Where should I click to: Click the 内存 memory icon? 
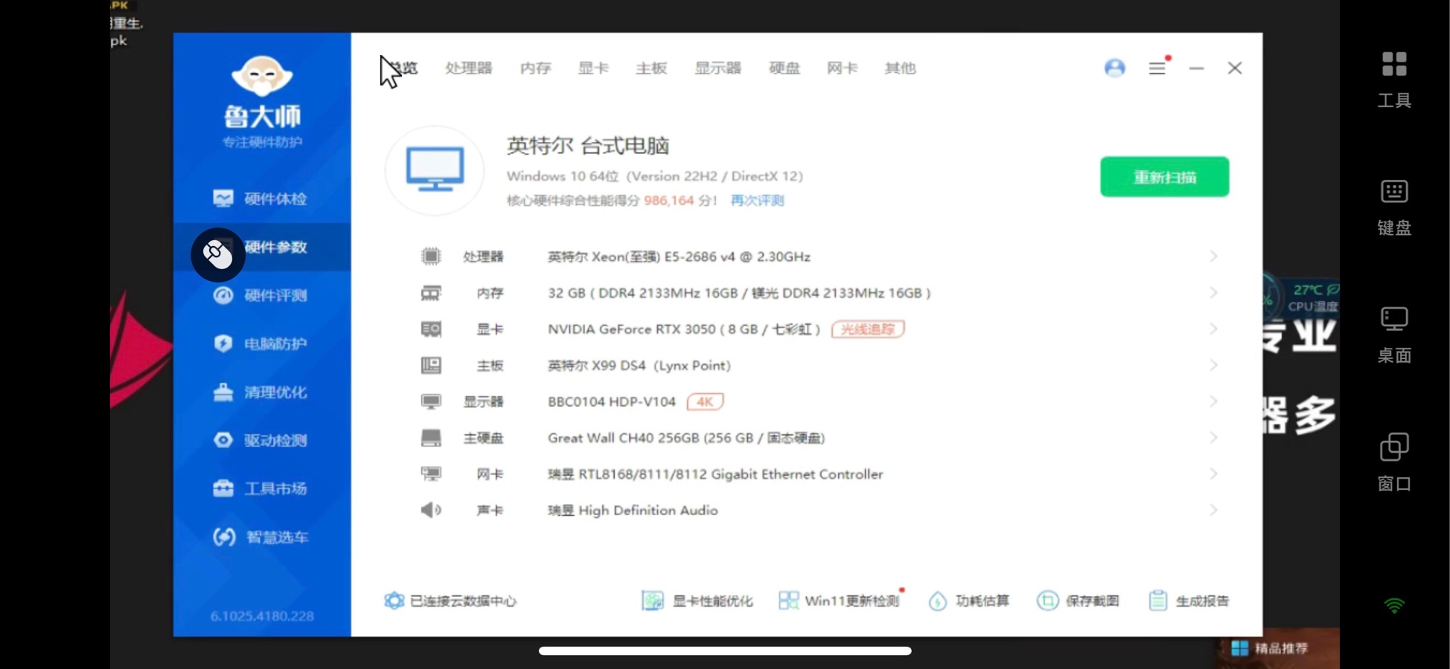pos(431,293)
